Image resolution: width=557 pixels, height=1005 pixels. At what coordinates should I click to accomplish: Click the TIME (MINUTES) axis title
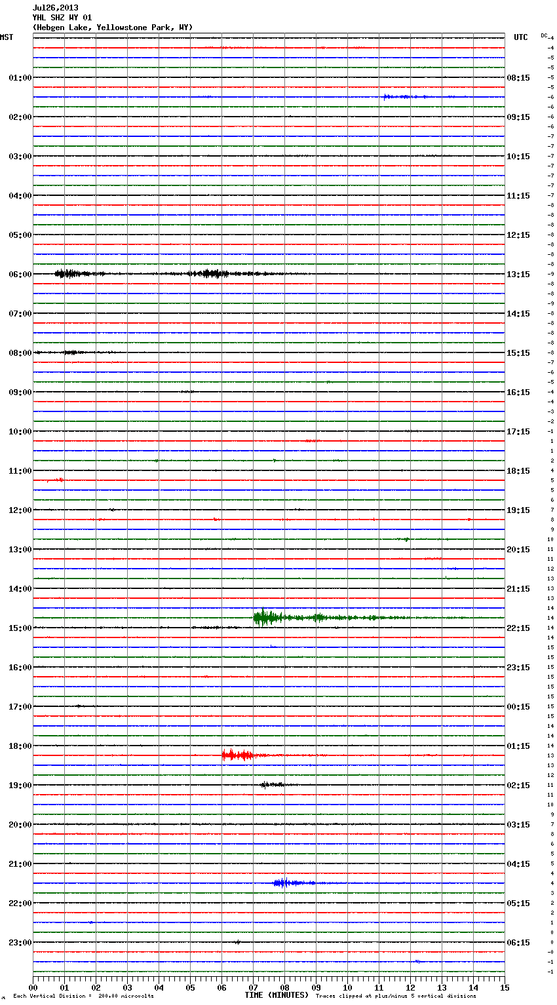click(x=277, y=995)
